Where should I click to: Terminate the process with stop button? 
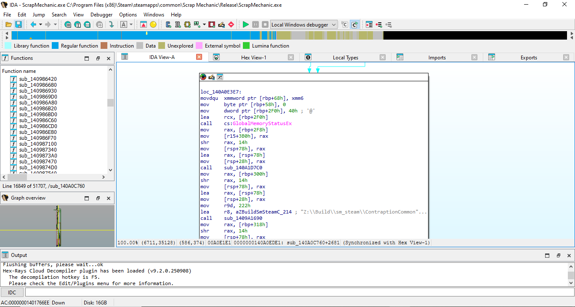[265, 24]
